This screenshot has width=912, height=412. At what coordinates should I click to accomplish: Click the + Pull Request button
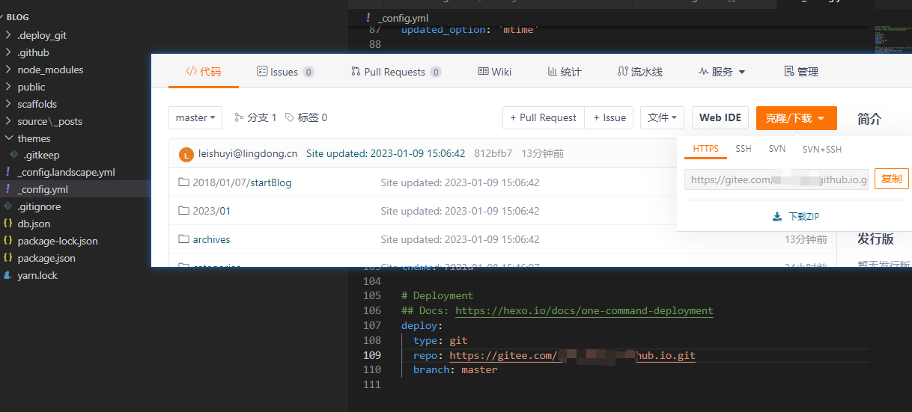tap(543, 117)
